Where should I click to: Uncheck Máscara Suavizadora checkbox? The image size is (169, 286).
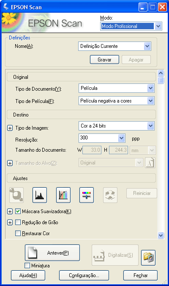(18, 211)
